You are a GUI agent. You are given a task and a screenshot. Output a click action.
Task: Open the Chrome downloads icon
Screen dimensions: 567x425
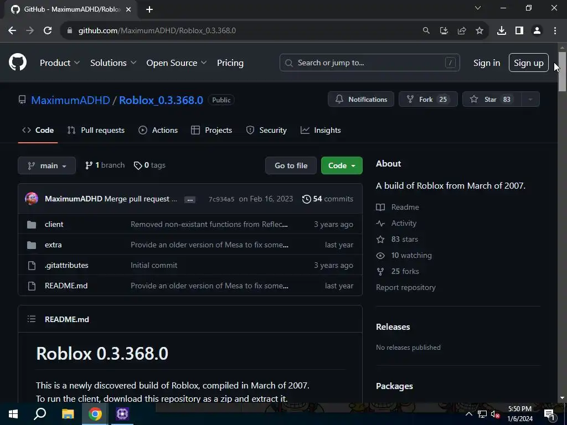[x=502, y=31]
